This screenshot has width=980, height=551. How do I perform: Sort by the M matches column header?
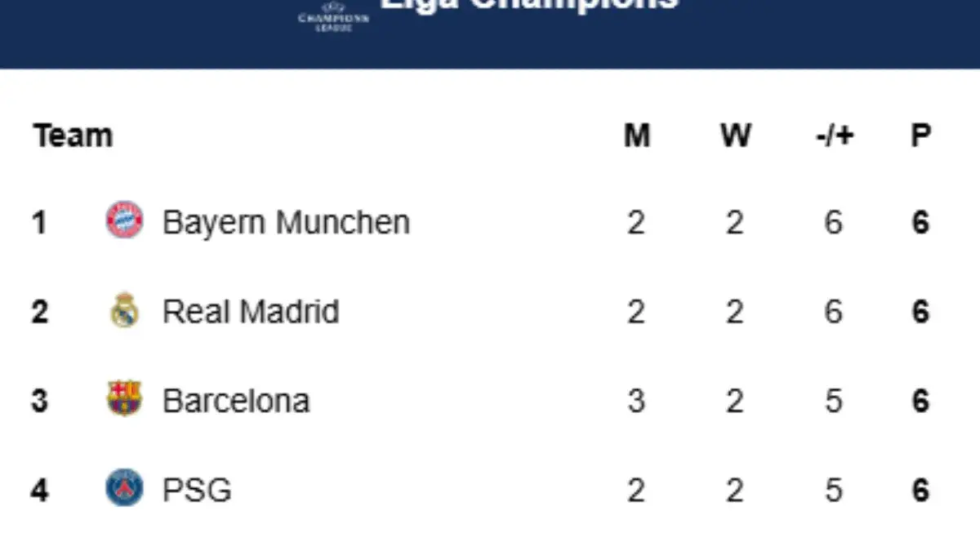click(637, 136)
